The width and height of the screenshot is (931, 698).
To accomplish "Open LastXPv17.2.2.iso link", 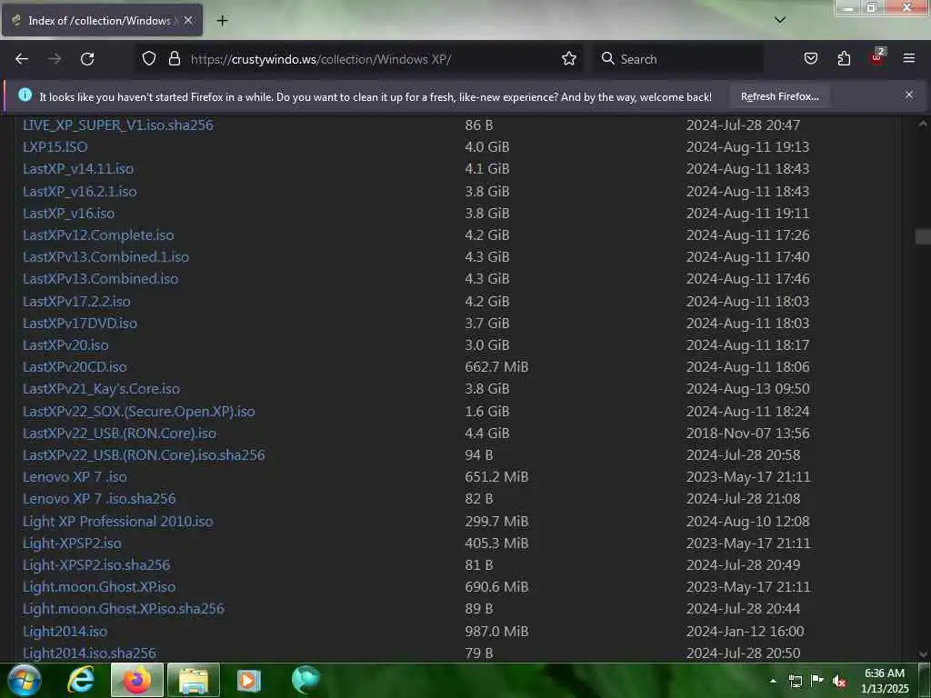I will pyautogui.click(x=76, y=302).
